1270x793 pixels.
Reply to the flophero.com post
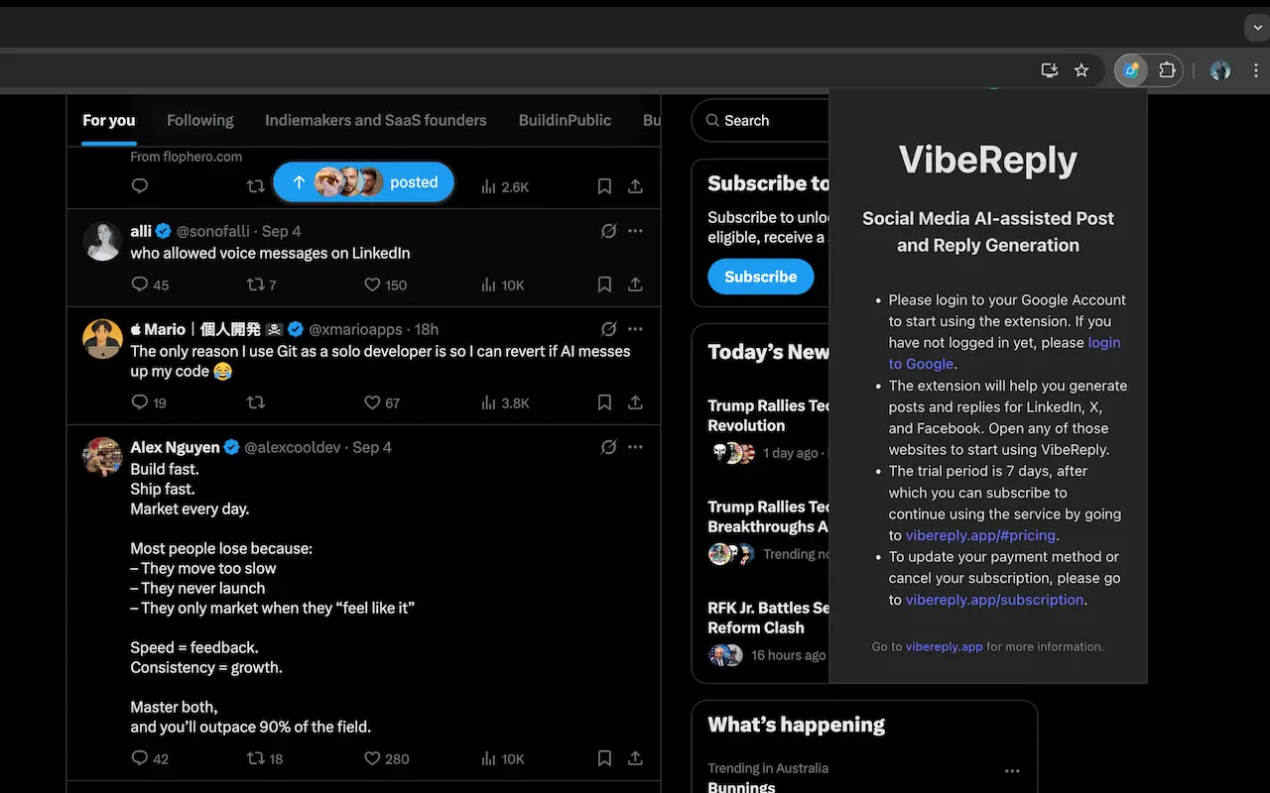pyautogui.click(x=140, y=186)
